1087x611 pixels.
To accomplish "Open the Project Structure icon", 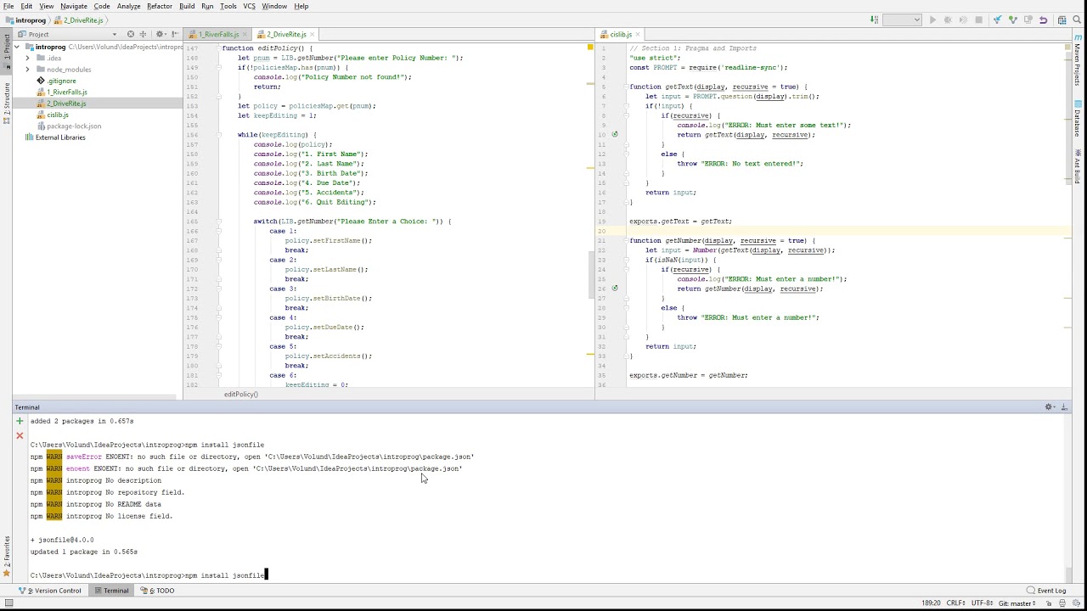I will tap(1062, 20).
